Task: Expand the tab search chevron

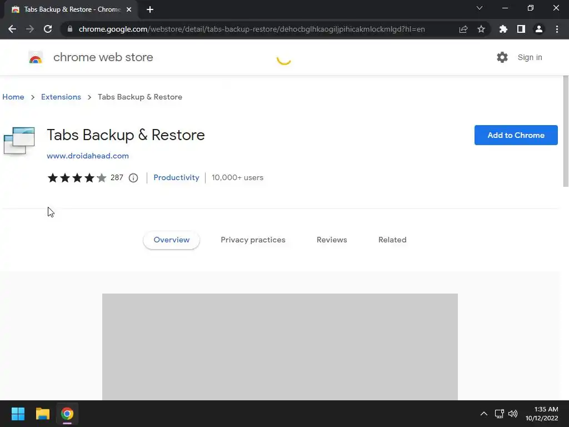Action: point(480,8)
